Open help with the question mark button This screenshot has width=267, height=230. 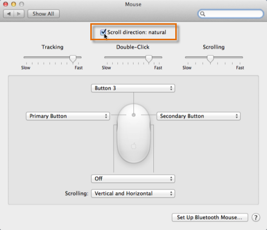pyautogui.click(x=256, y=217)
